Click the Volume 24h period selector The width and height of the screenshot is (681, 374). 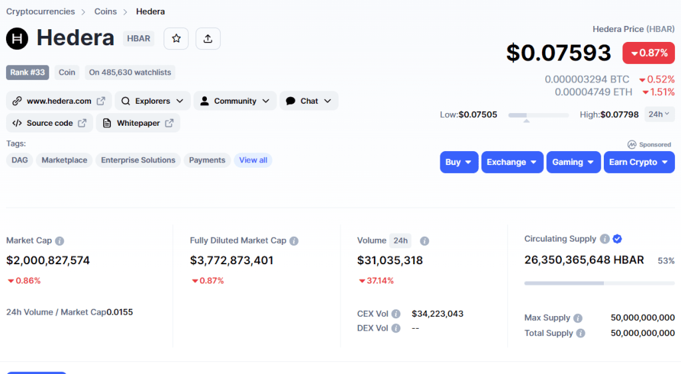(x=400, y=240)
